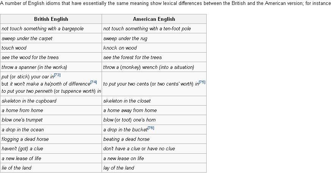This screenshot has width=331, height=173.
Task: Open footnote reference 74
Action: pos(94,82)
